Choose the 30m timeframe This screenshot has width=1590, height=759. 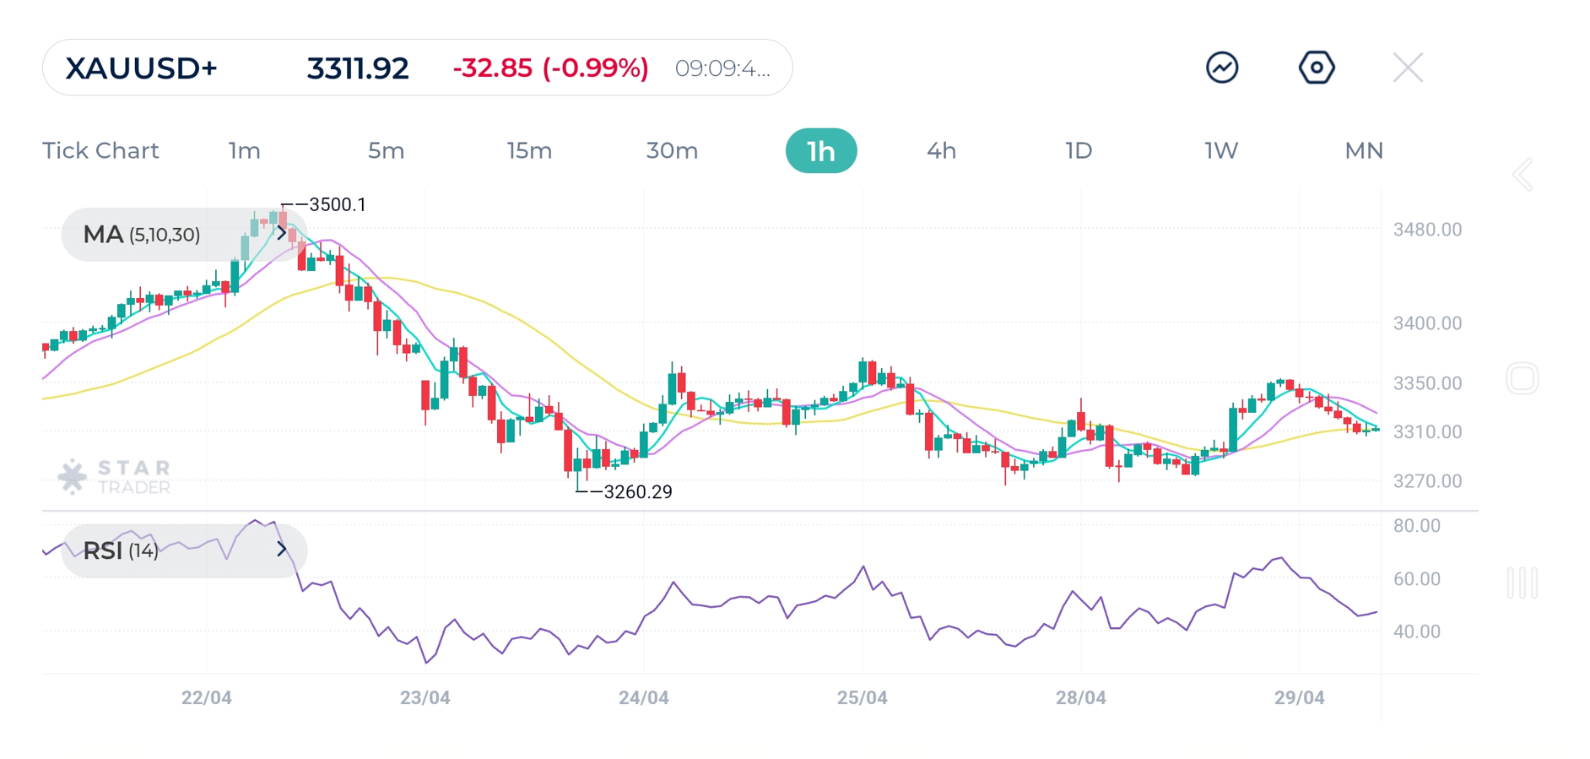pos(672,150)
